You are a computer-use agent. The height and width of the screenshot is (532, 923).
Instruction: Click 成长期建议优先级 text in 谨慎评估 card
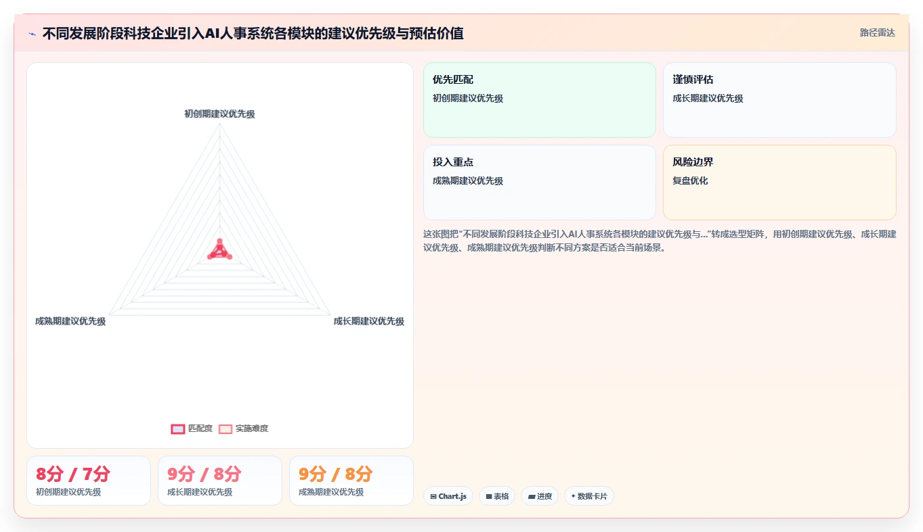click(x=708, y=99)
